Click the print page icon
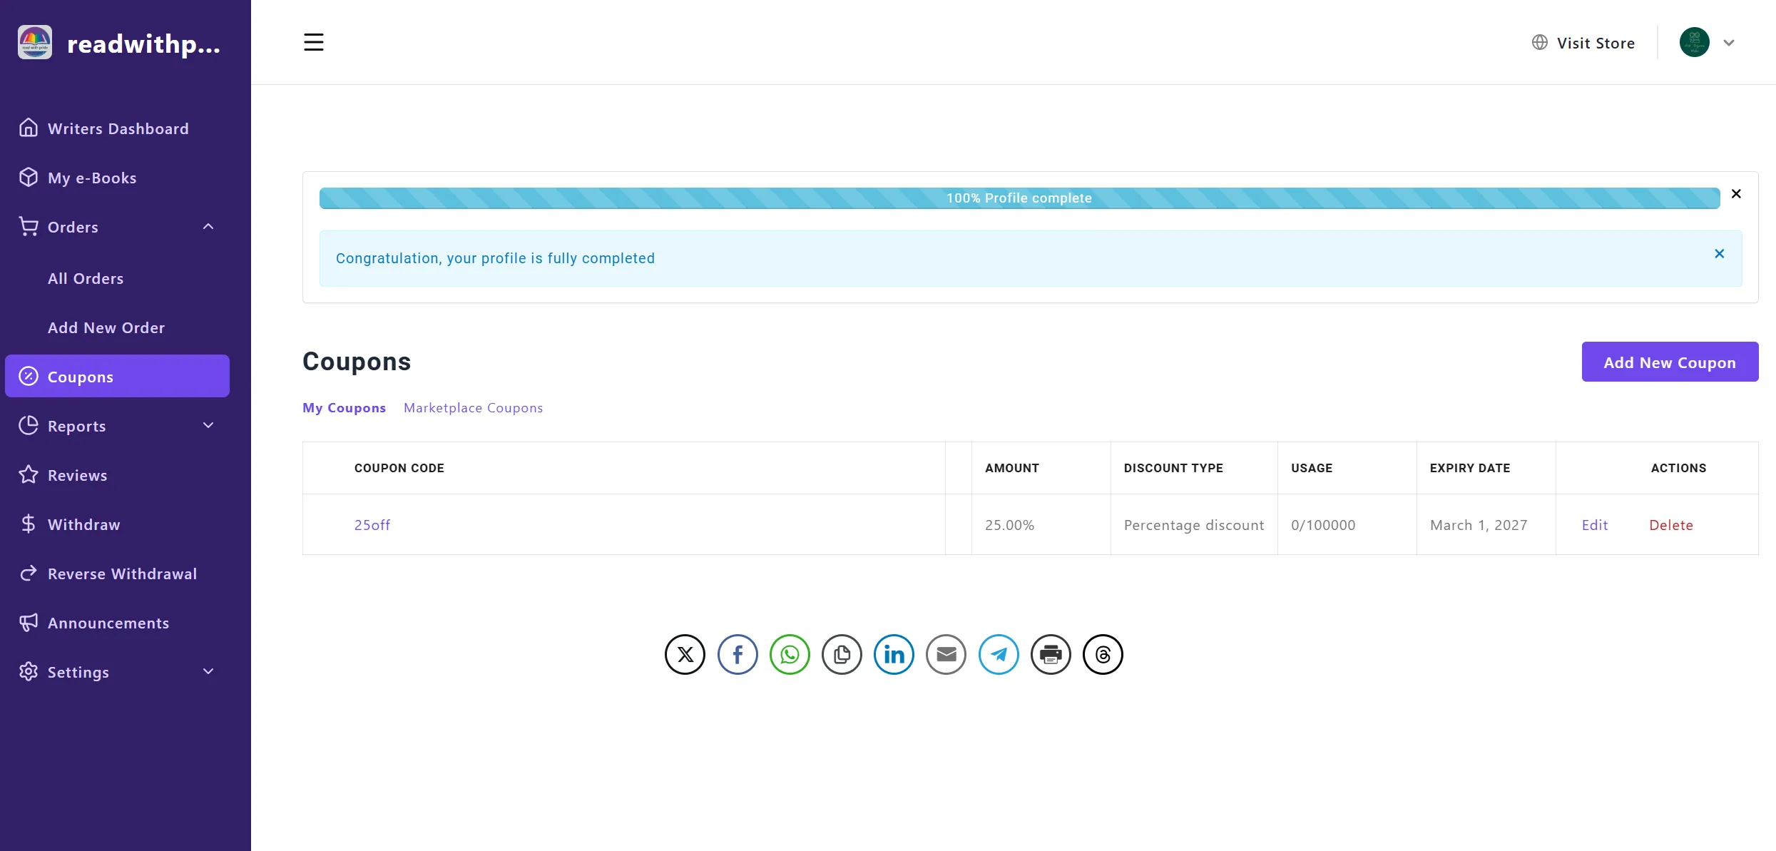Image resolution: width=1776 pixels, height=851 pixels. pyautogui.click(x=1051, y=654)
